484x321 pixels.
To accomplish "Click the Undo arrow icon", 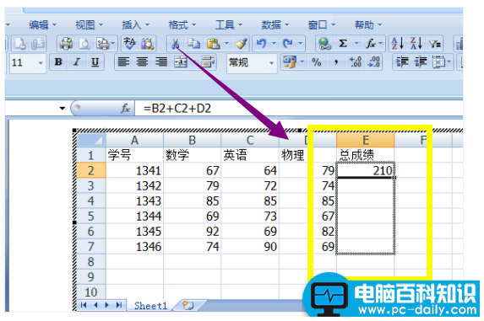I will tap(262, 44).
